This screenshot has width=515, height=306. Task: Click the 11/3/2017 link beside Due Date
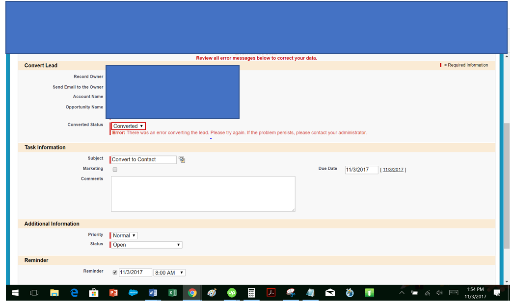pyautogui.click(x=393, y=170)
